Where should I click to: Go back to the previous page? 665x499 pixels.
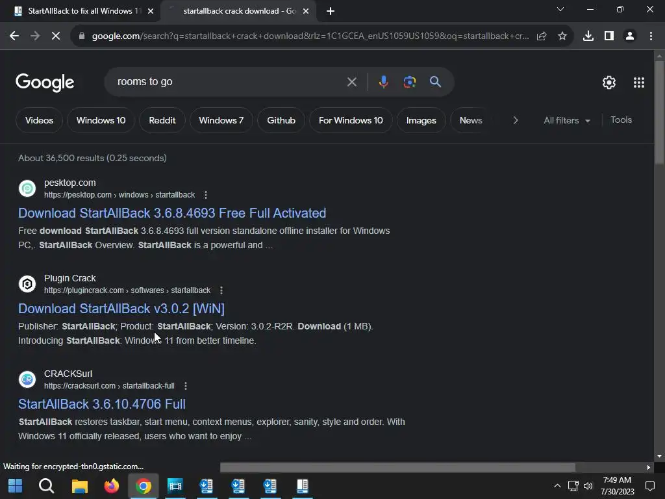click(x=14, y=36)
